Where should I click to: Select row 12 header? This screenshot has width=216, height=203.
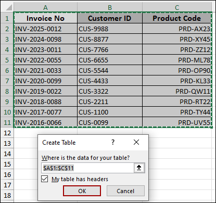pyautogui.click(x=7, y=133)
